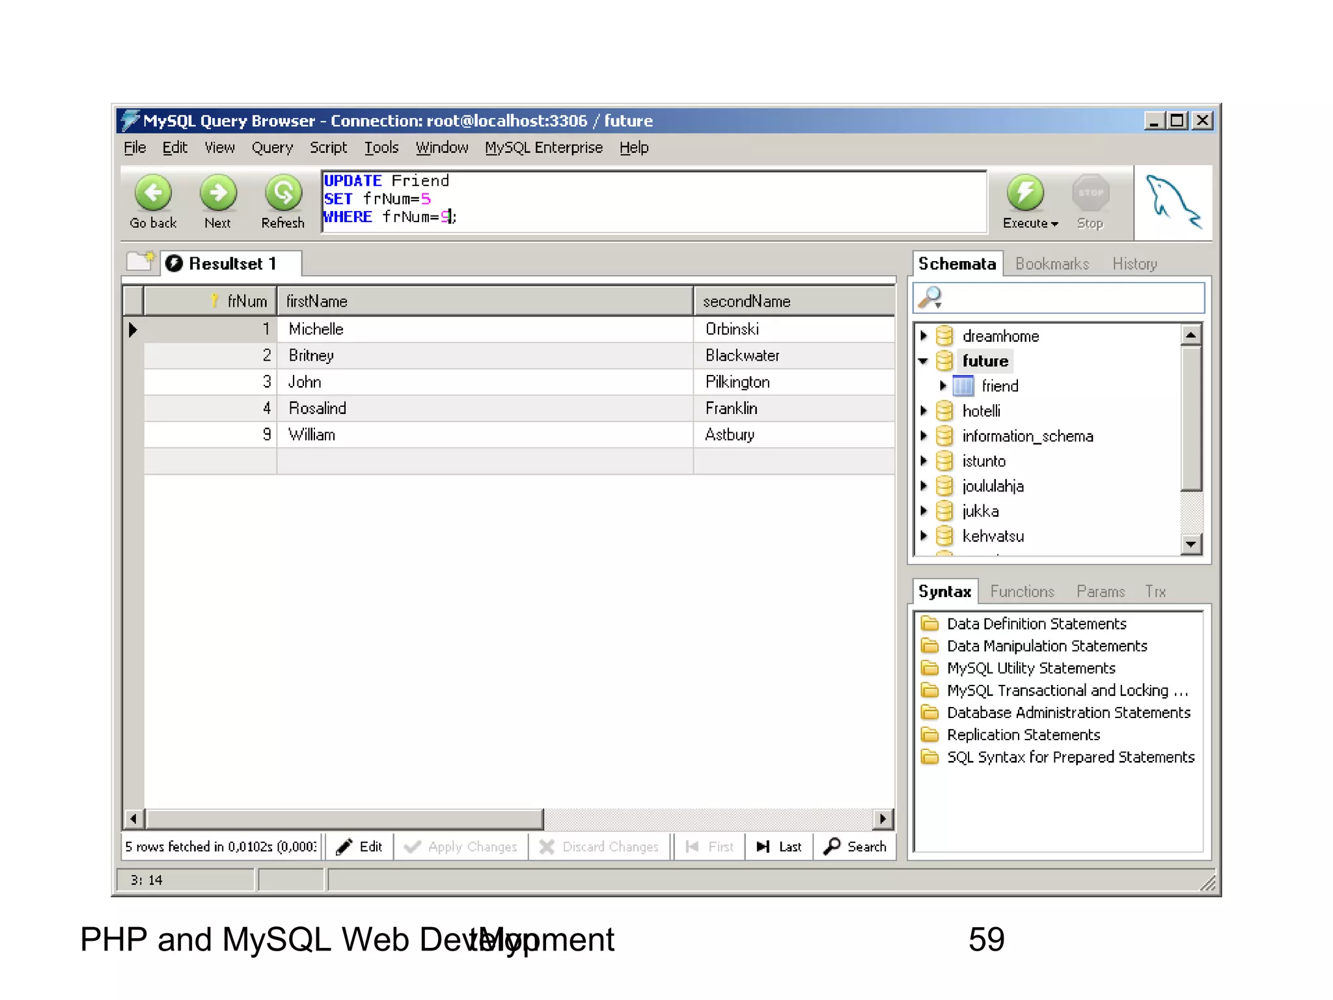
Task: Click the results horizontal scrollbar thumb
Action: (x=344, y=818)
